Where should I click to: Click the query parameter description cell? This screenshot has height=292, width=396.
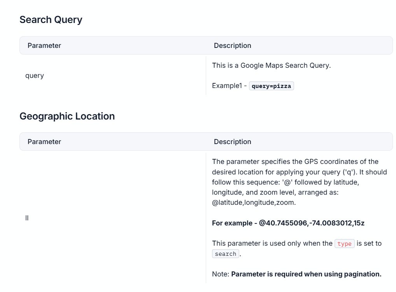coord(300,75)
